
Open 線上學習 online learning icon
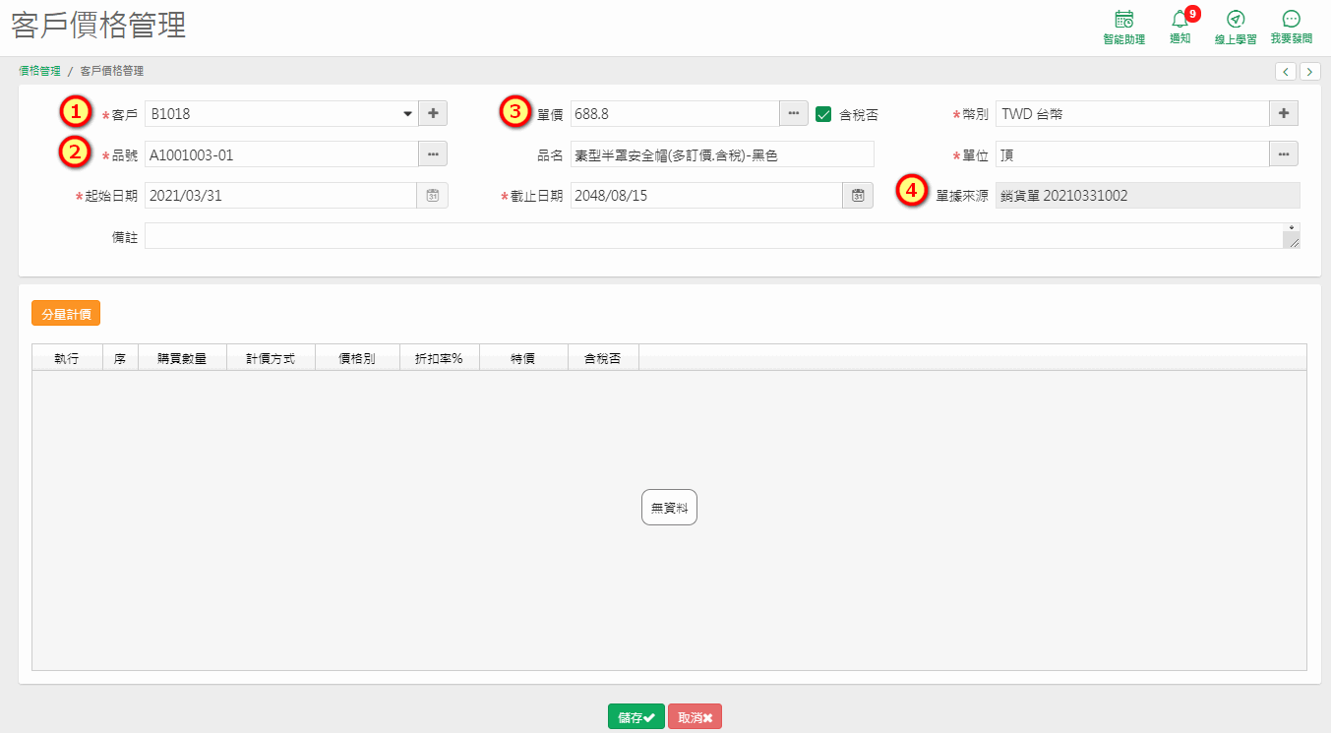click(1236, 28)
